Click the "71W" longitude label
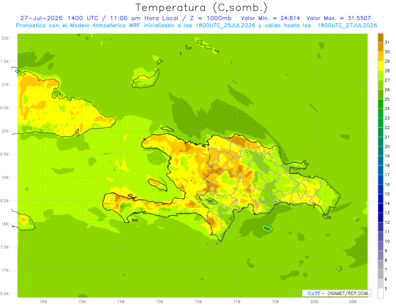 (x=237, y=301)
